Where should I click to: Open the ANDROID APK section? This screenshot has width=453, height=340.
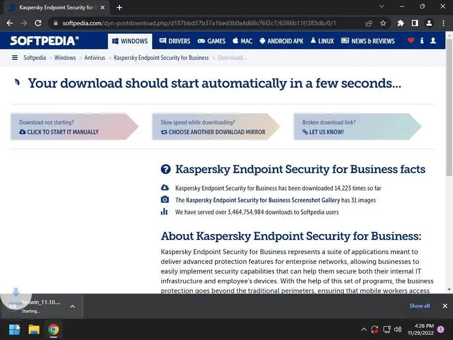coord(281,41)
